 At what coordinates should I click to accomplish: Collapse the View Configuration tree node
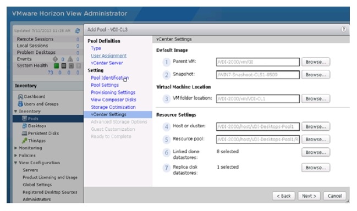point(16,163)
